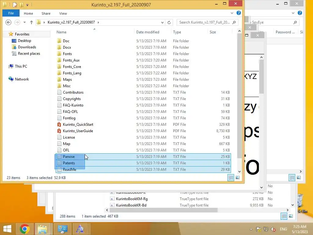Open Action Center flag tray icon
Screen dimensions: 313x235
[258, 229]
